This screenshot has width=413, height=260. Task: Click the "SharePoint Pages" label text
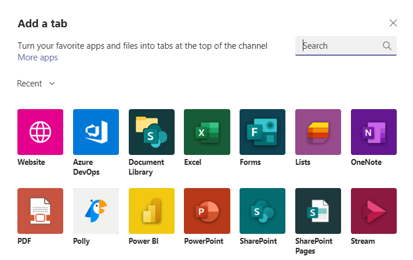click(314, 246)
